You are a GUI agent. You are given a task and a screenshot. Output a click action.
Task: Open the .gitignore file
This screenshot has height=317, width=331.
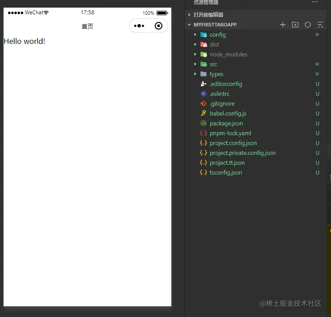222,104
